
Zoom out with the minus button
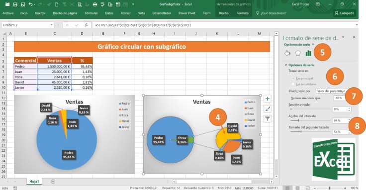click(x=315, y=188)
